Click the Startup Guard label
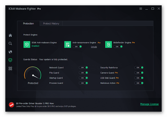Image resolution: width=167 pixels, height=117 pixels. coord(56,78)
